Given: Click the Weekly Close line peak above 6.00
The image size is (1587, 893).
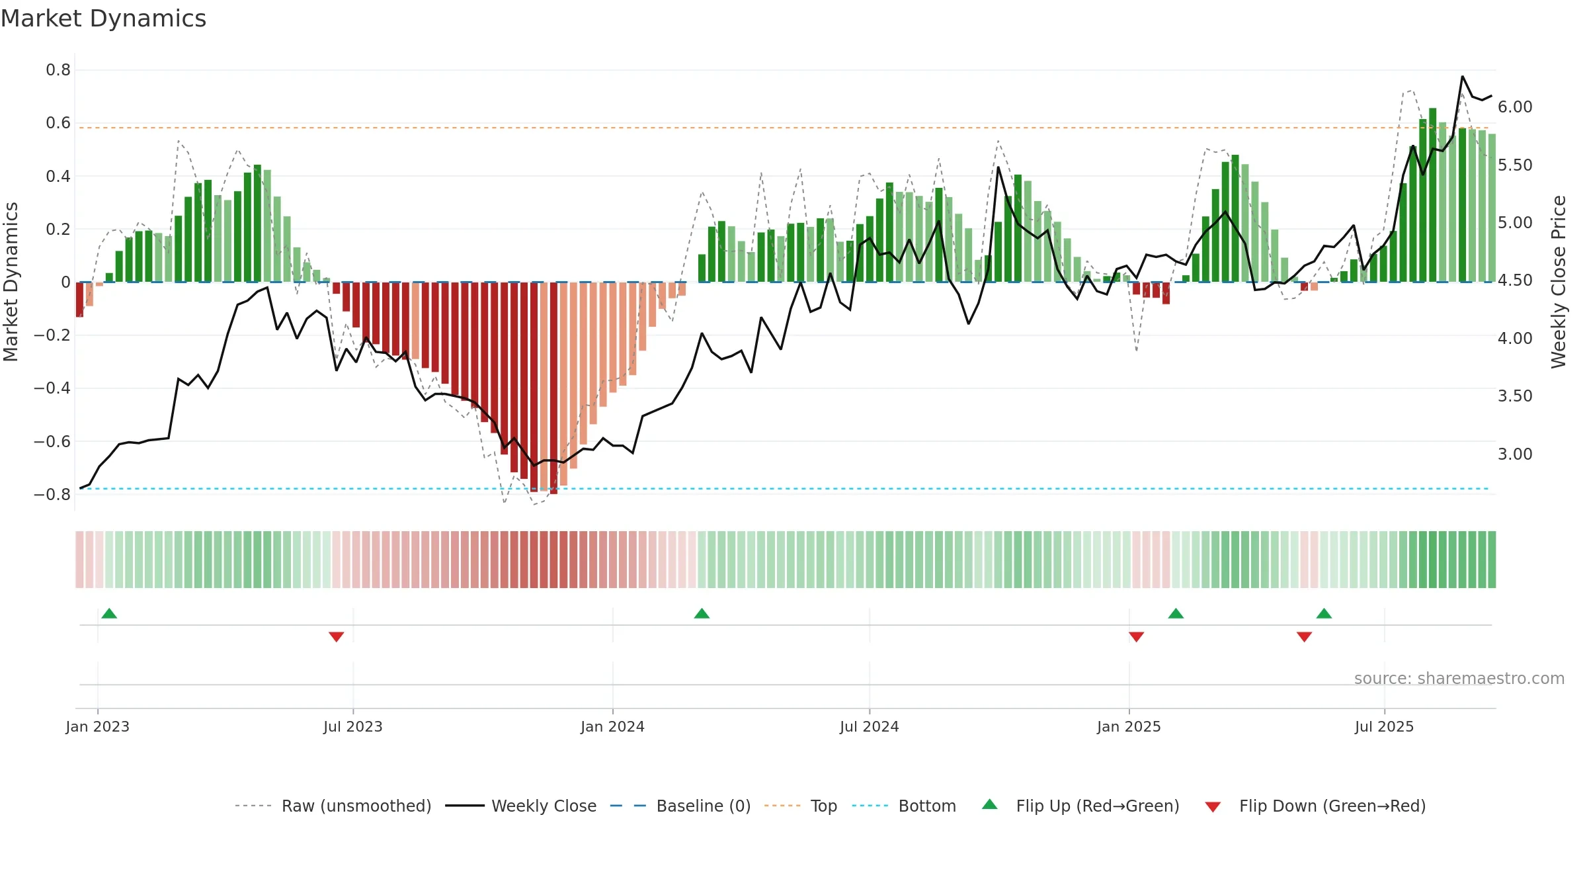Looking at the screenshot, I should (x=1463, y=77).
